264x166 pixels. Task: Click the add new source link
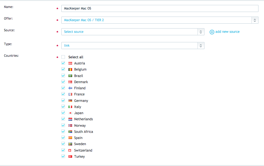tap(227, 32)
